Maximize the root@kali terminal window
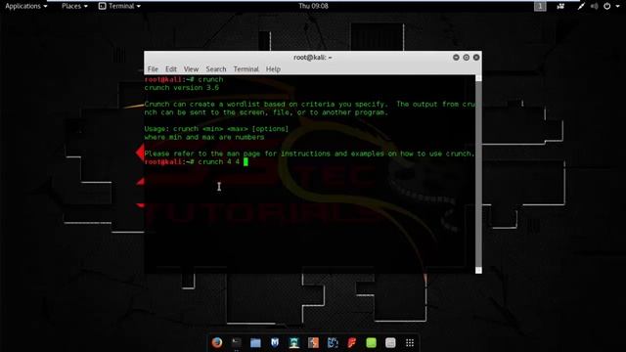 pyautogui.click(x=466, y=58)
